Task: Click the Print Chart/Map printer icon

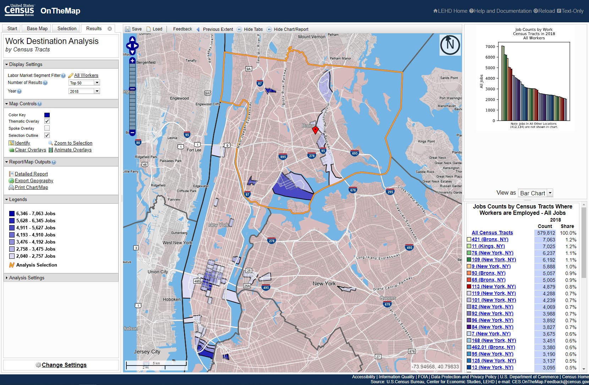Action: (11, 187)
